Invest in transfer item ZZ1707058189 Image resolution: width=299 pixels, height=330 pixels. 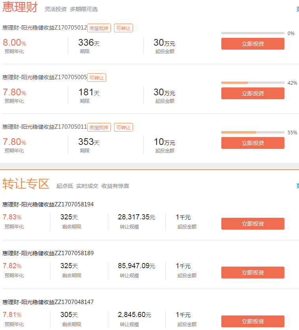pos(252,273)
